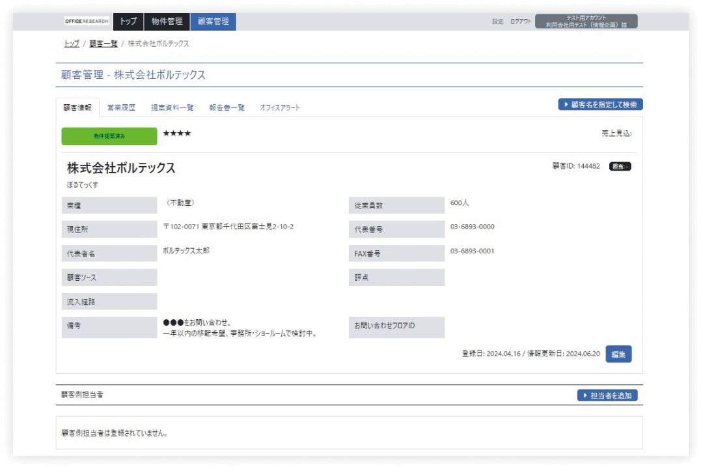Open the トップ navigation menu
703x469 pixels.
click(128, 21)
